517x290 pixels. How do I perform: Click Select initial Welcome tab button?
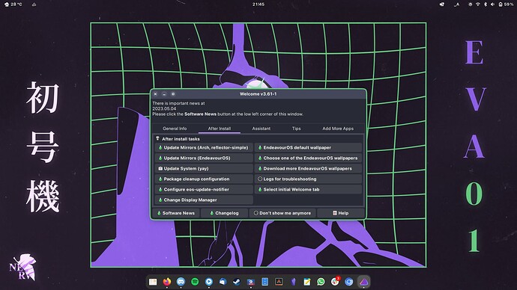point(308,189)
